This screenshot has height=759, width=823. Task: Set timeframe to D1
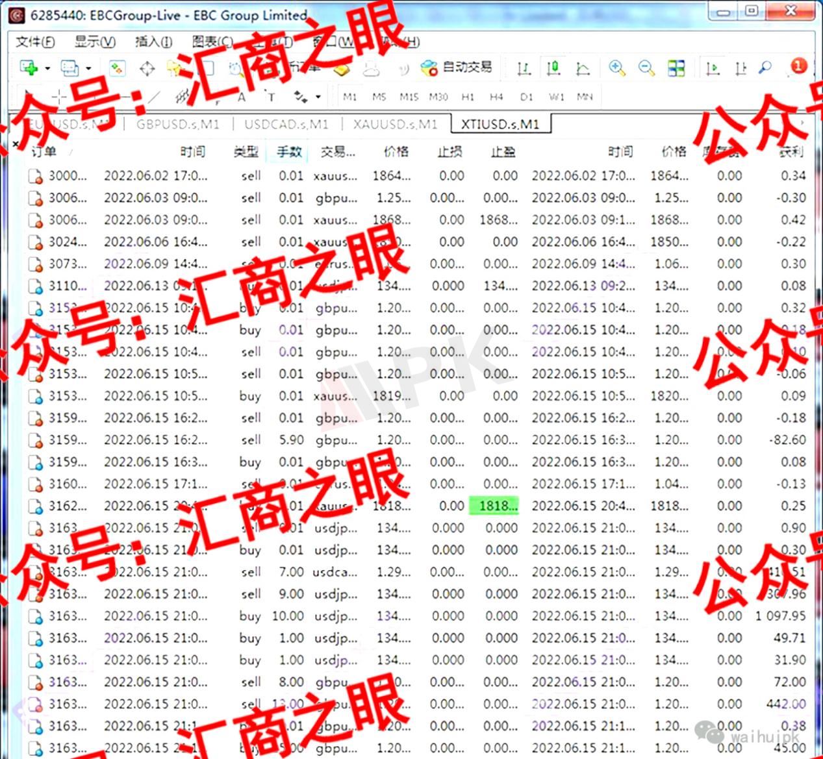(x=527, y=97)
